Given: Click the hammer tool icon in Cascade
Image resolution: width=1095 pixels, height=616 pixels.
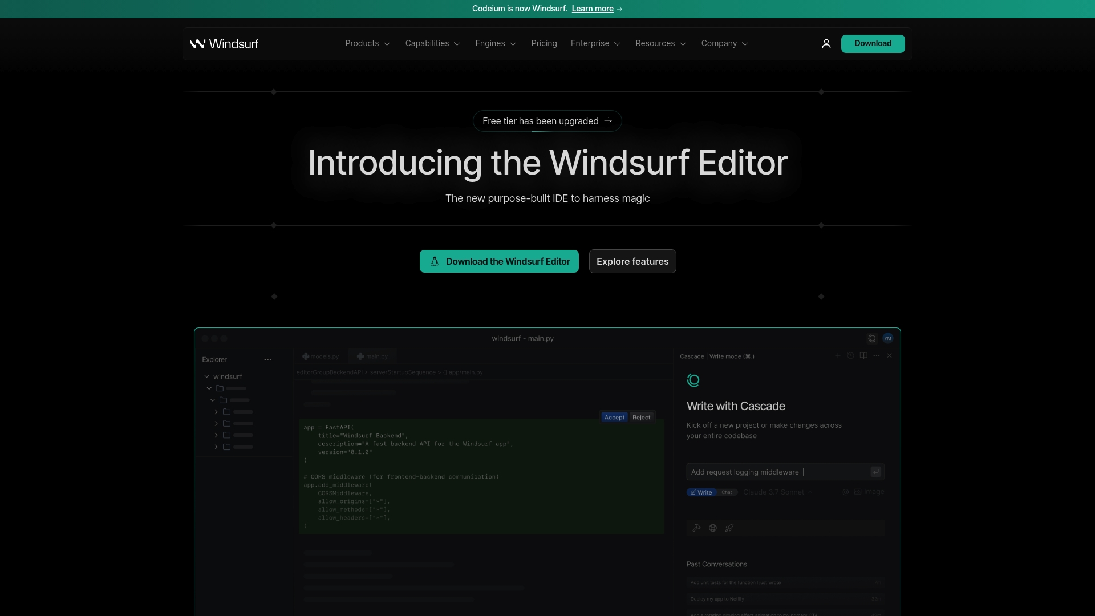Looking at the screenshot, I should tap(696, 528).
